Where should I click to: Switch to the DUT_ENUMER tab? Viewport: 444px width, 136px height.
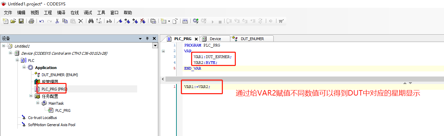[x=252, y=39]
